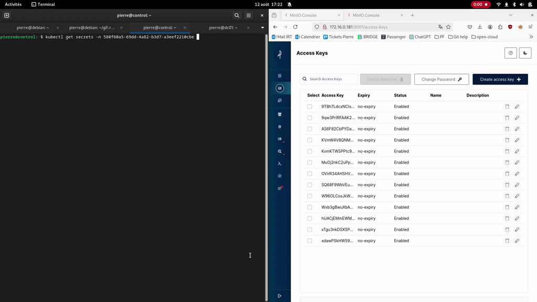
Task: Click the Change Password button
Action: point(441,79)
